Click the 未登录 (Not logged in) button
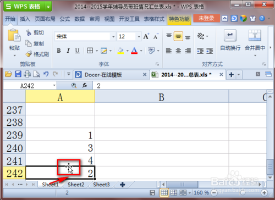The image size is (275, 200). coord(206,18)
